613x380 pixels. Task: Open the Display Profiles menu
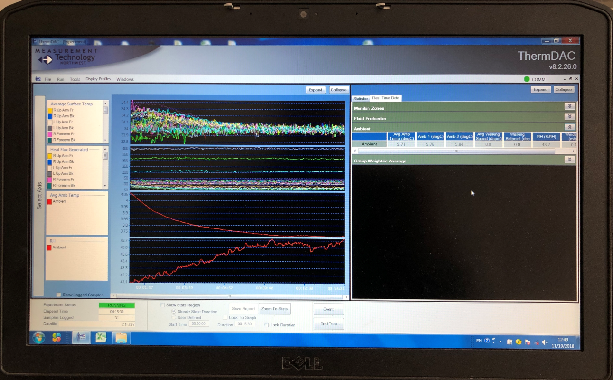point(98,79)
